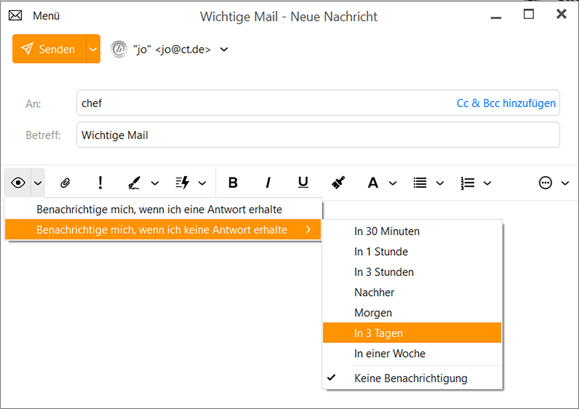Select Benachrichtige mich, wenn ich eine Antwort erhalte
This screenshot has width=579, height=409.
pyautogui.click(x=159, y=210)
